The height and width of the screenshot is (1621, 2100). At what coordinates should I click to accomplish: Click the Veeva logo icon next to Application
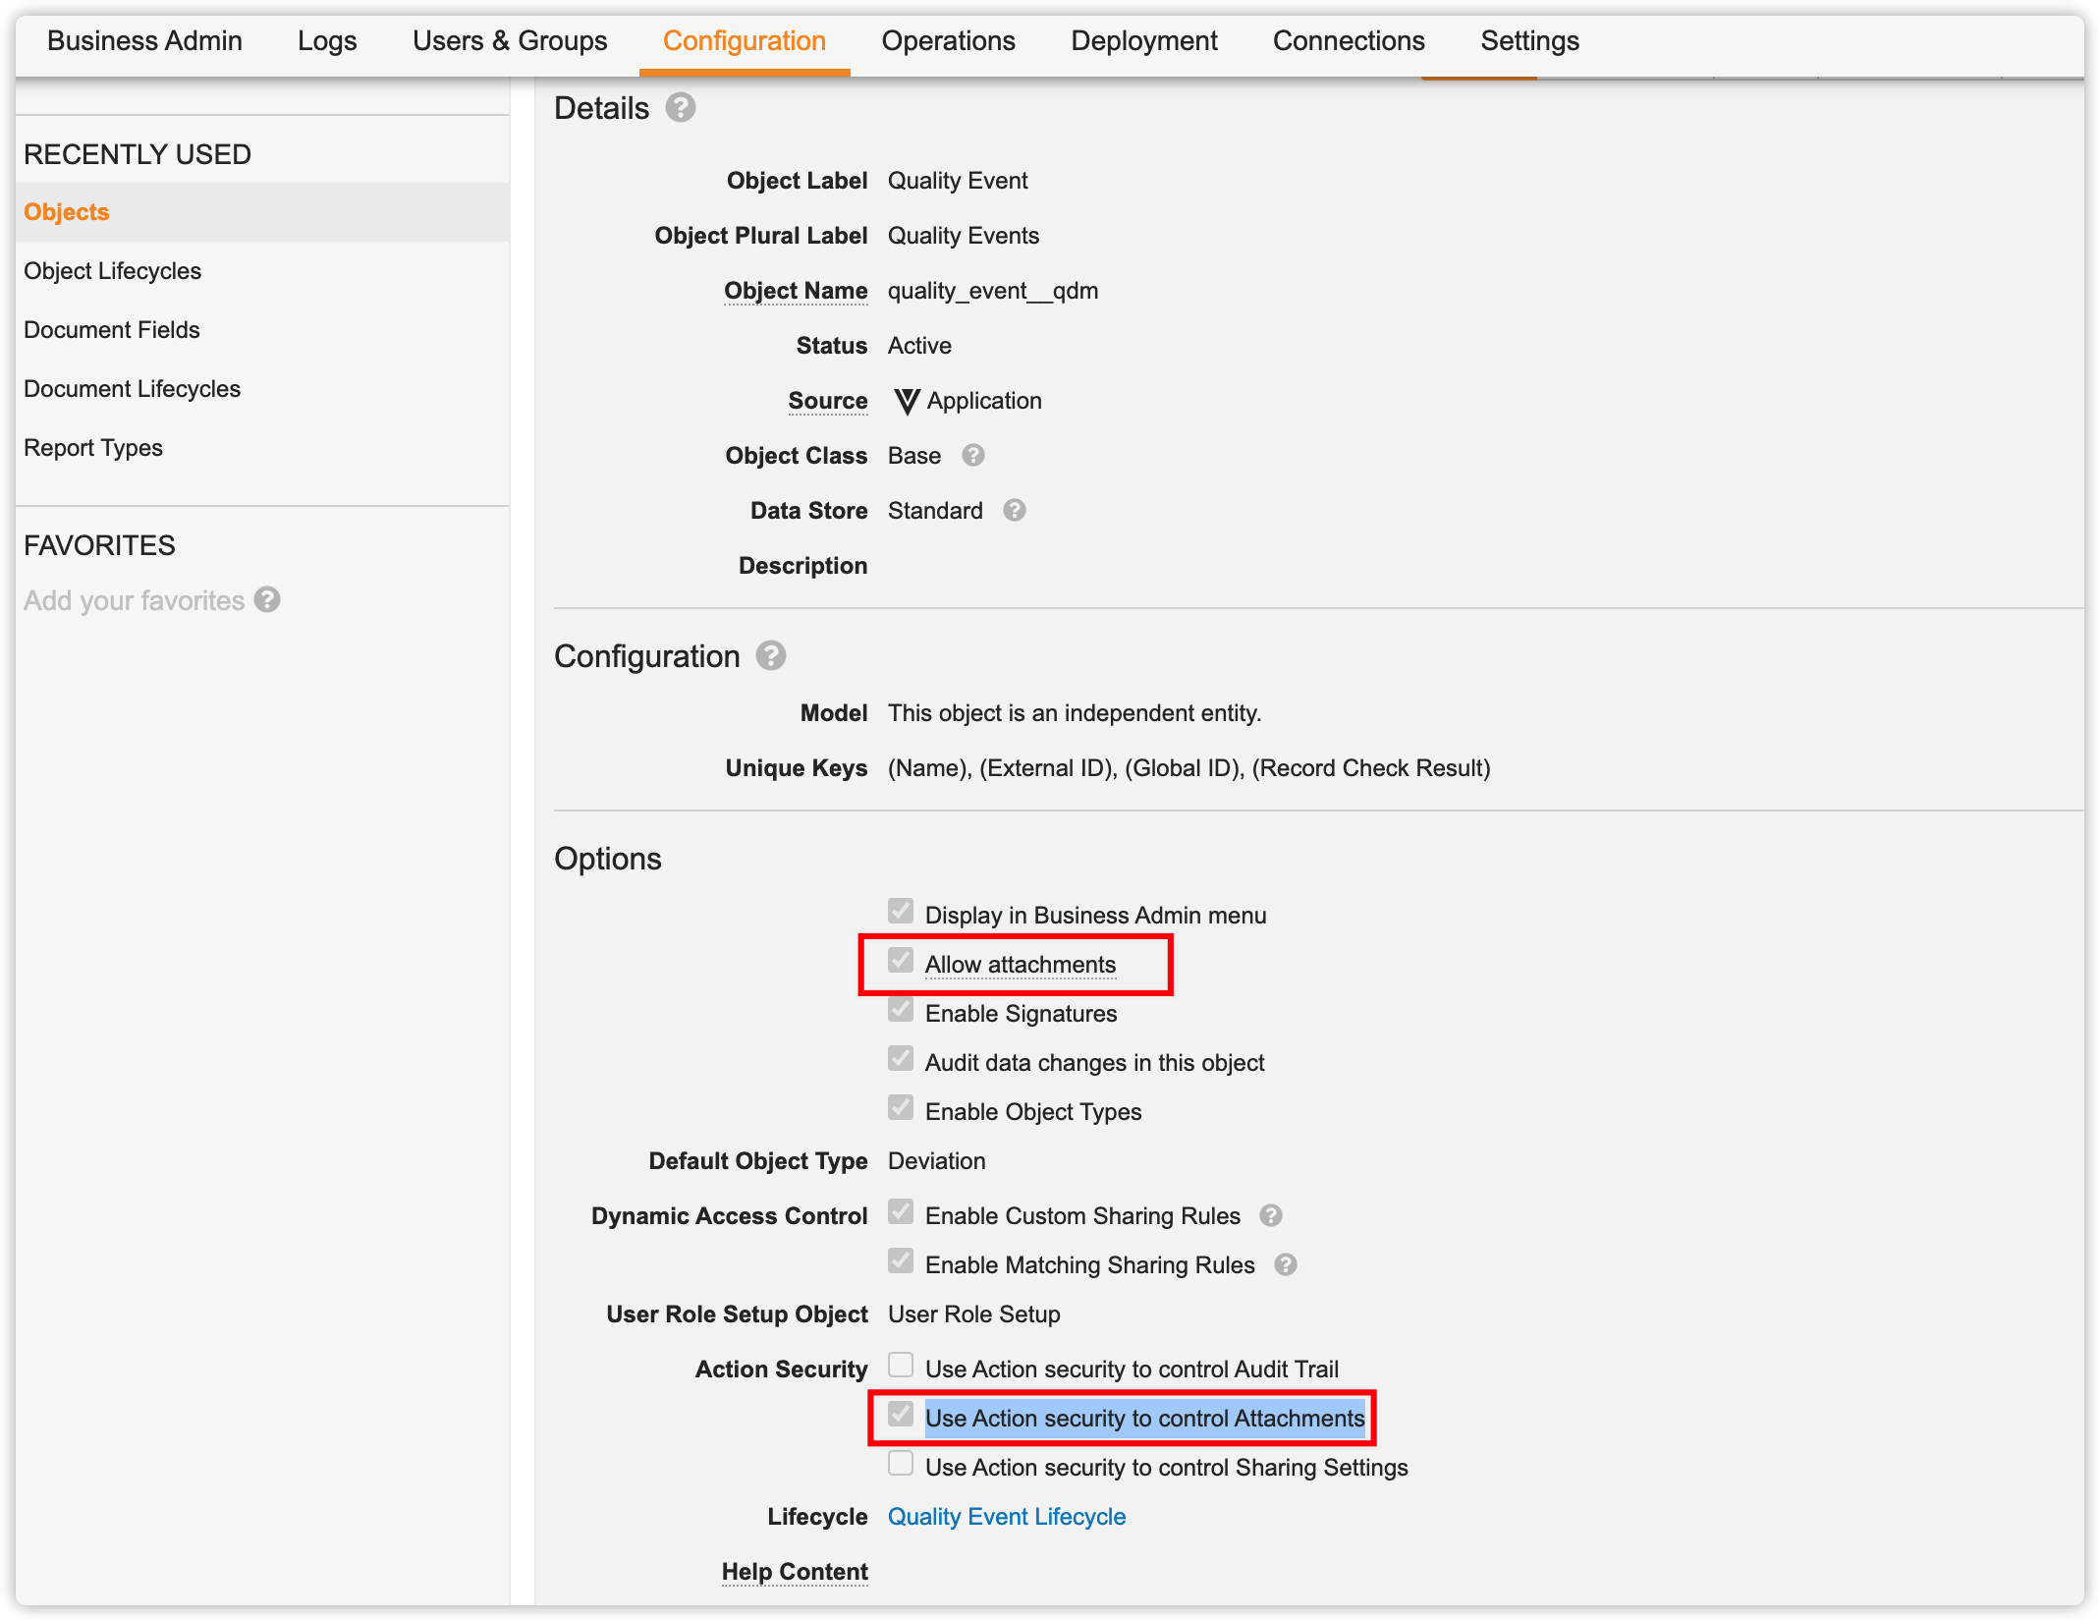coord(906,401)
